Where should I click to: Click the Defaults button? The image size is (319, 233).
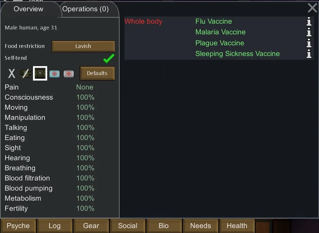point(97,73)
